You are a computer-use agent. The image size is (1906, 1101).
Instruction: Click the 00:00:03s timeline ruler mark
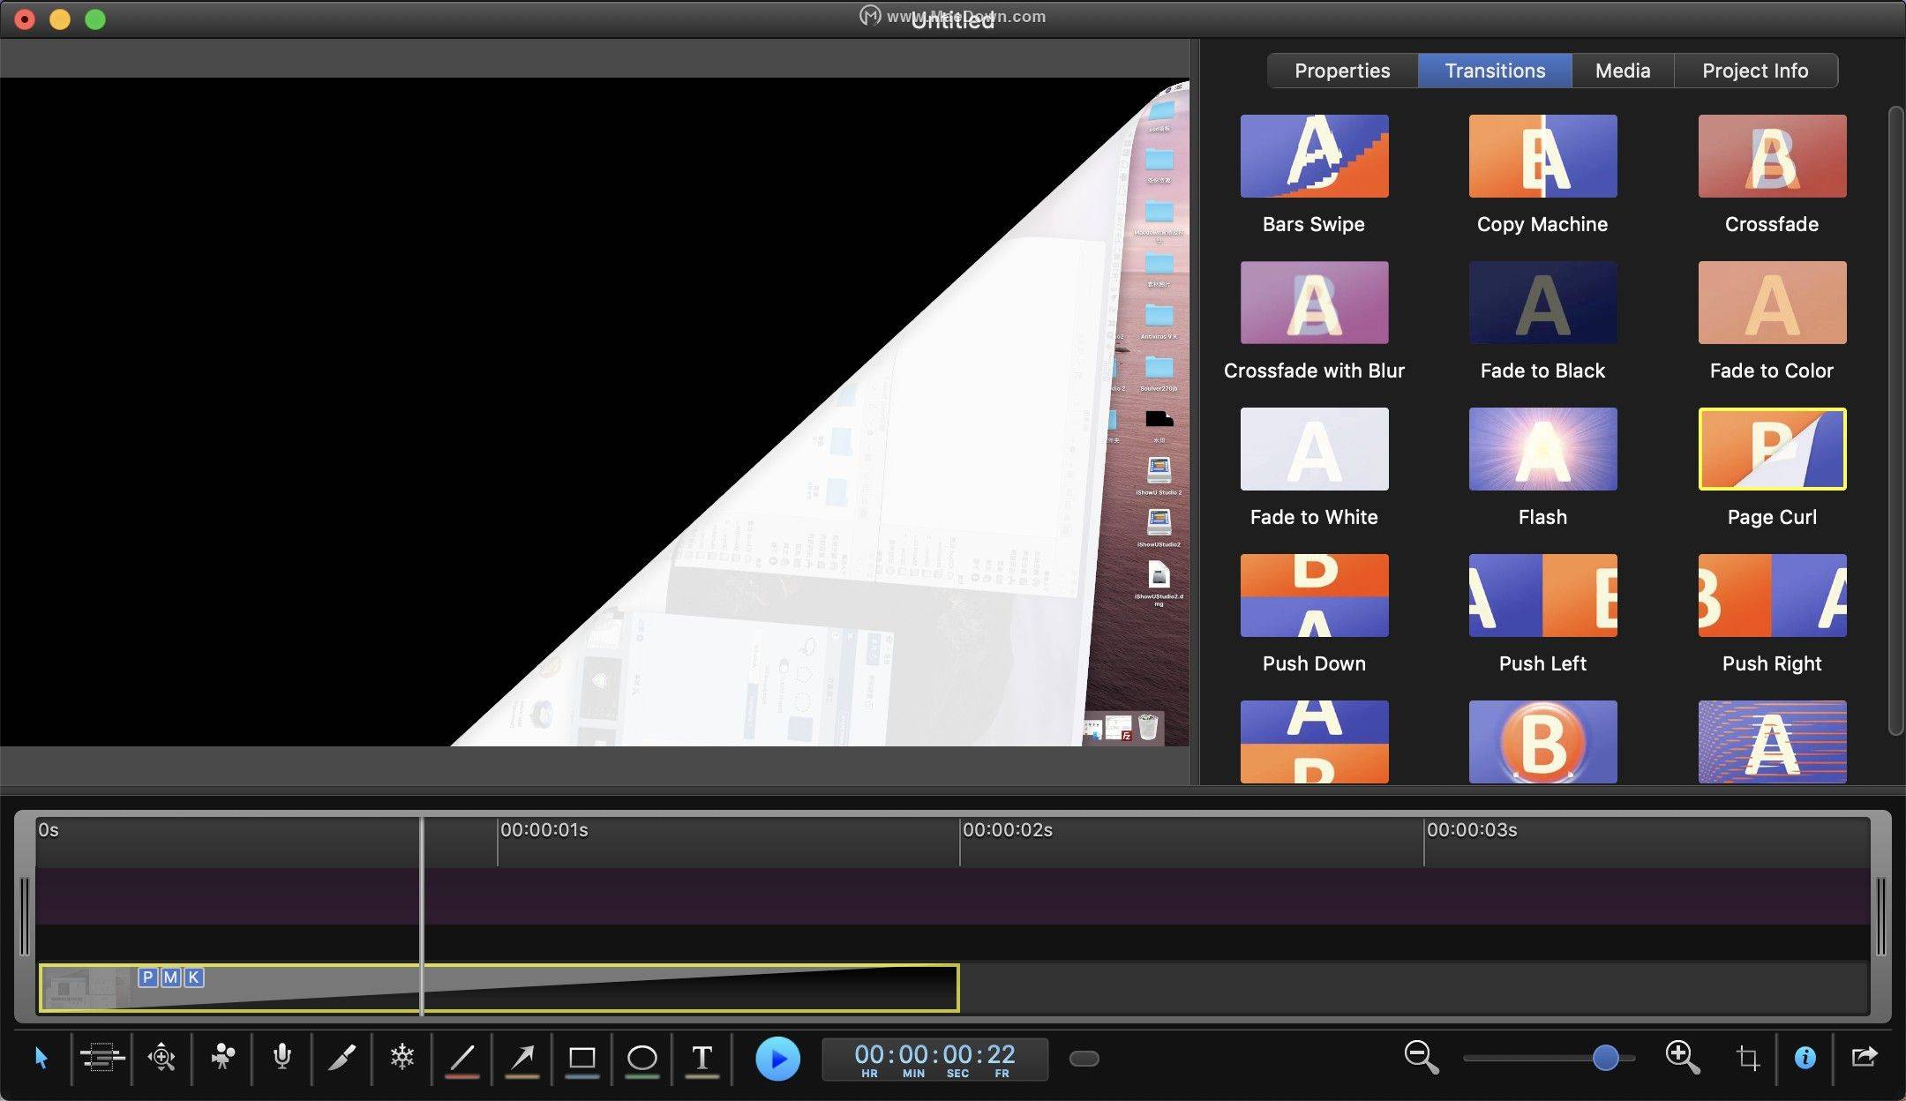pyautogui.click(x=1472, y=830)
